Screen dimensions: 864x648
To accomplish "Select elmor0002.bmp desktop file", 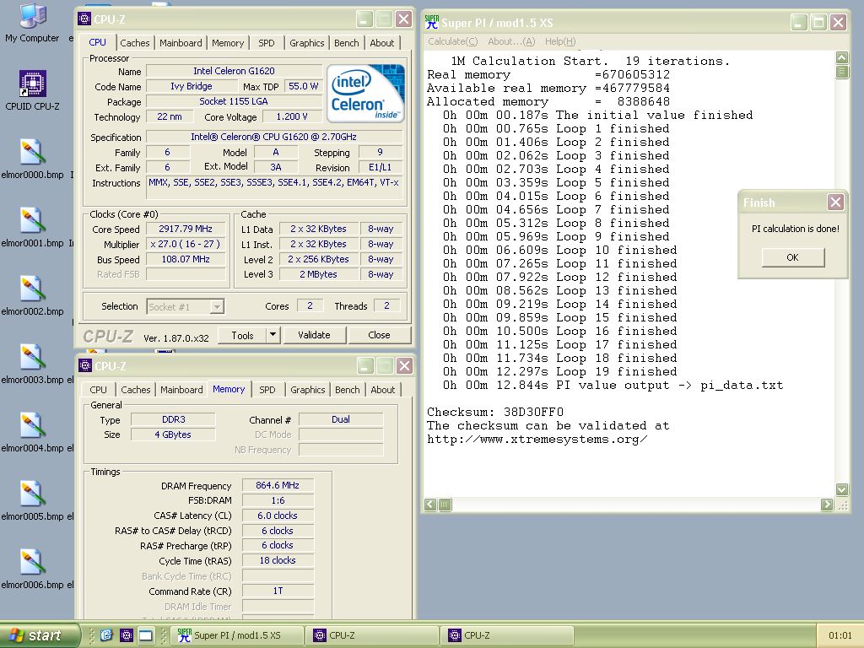I will pyautogui.click(x=32, y=296).
